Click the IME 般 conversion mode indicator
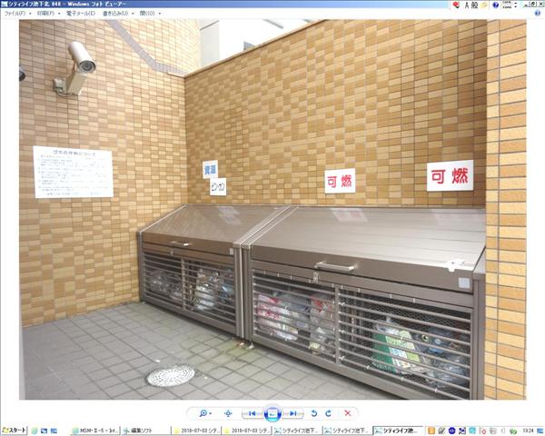 475,5
